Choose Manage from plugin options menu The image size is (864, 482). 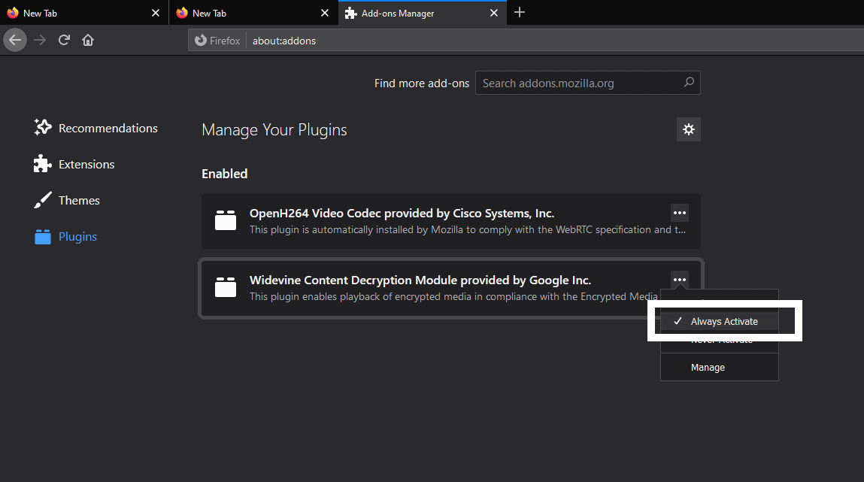(720, 368)
